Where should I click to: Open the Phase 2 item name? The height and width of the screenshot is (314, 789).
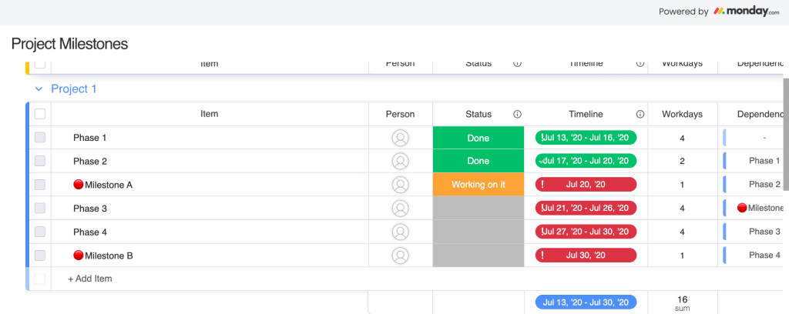(90, 162)
